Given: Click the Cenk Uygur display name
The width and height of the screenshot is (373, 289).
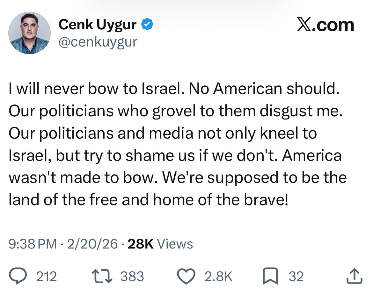Looking at the screenshot, I should coord(98,25).
